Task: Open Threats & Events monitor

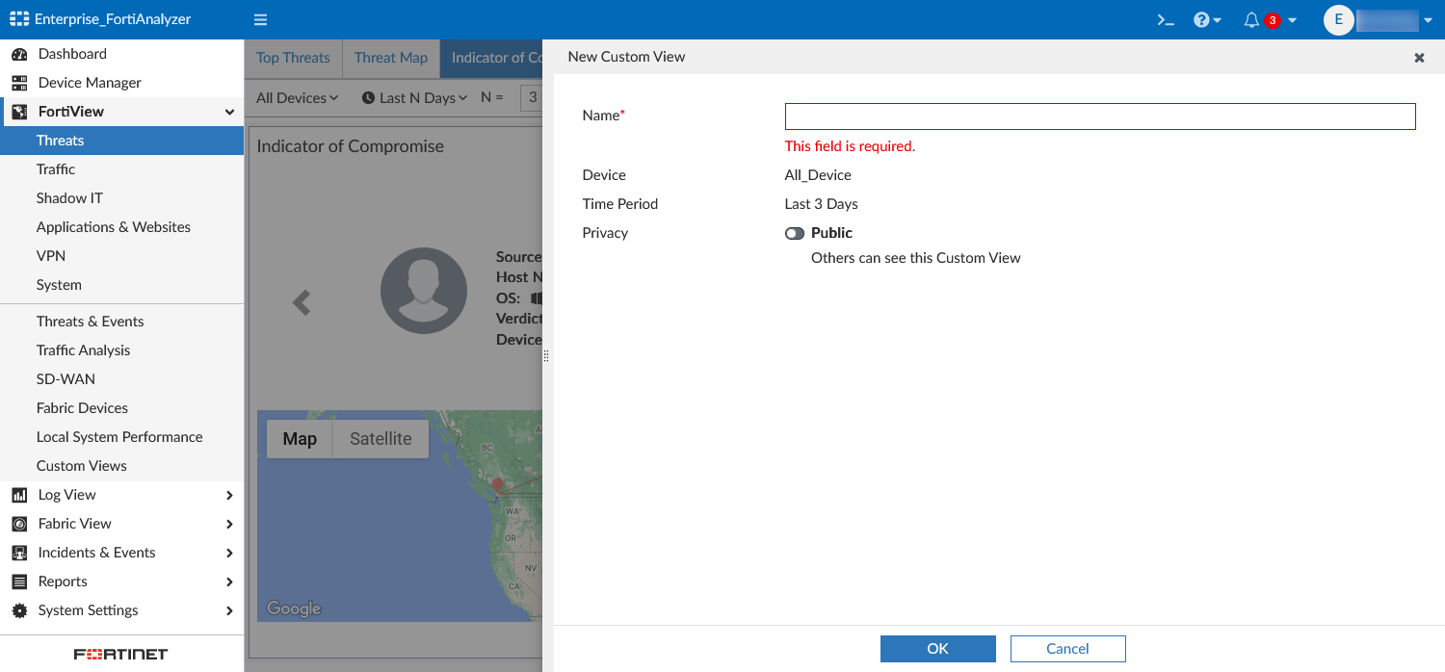Action: [121, 322]
